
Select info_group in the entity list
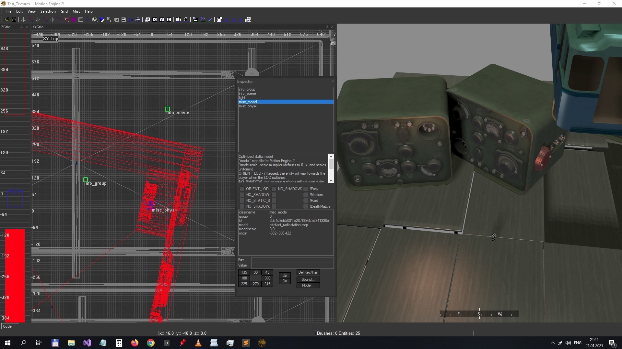286,89
